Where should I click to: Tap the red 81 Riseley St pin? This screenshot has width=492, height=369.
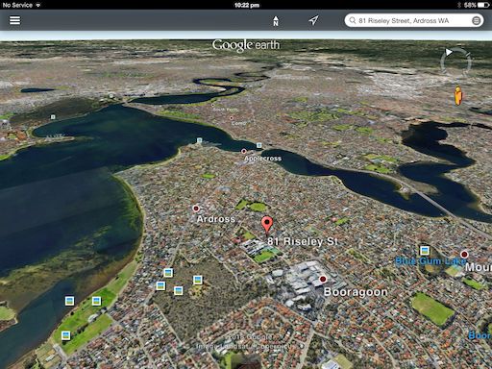pos(267,224)
